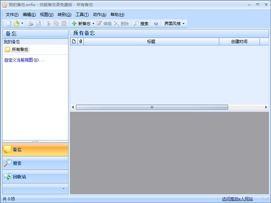Click the horizontal scrollbar right arrow
Screen dimensions: 271x203
click(266, 107)
